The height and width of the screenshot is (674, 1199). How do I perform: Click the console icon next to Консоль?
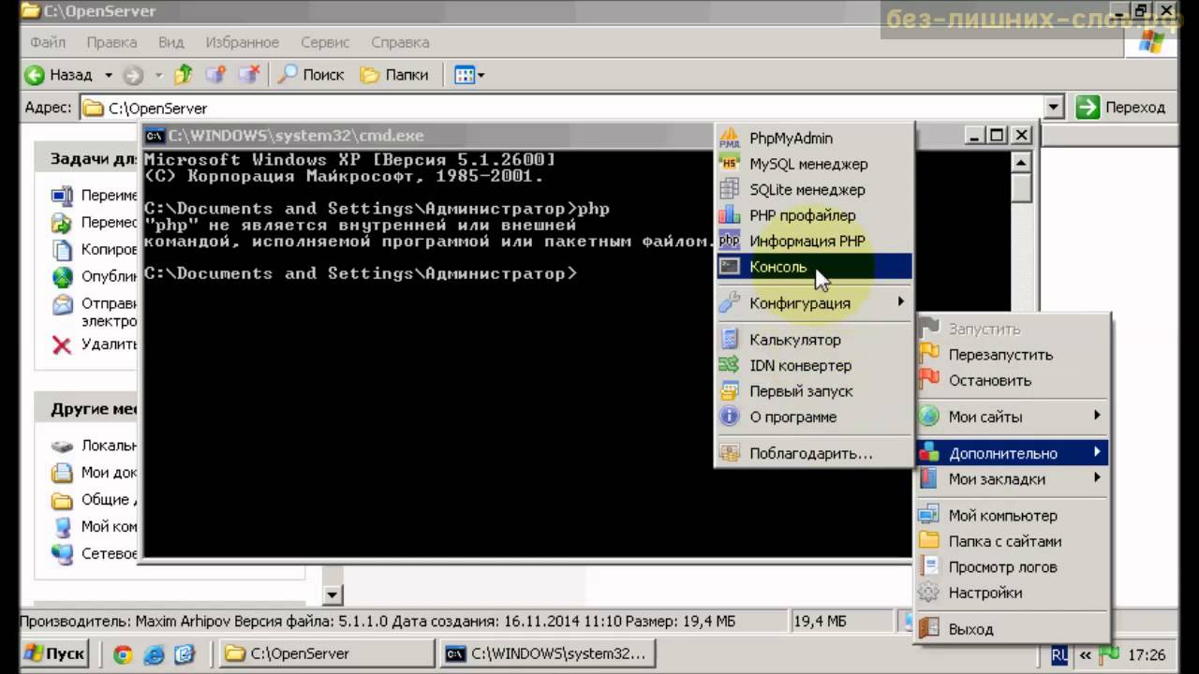[730, 267]
